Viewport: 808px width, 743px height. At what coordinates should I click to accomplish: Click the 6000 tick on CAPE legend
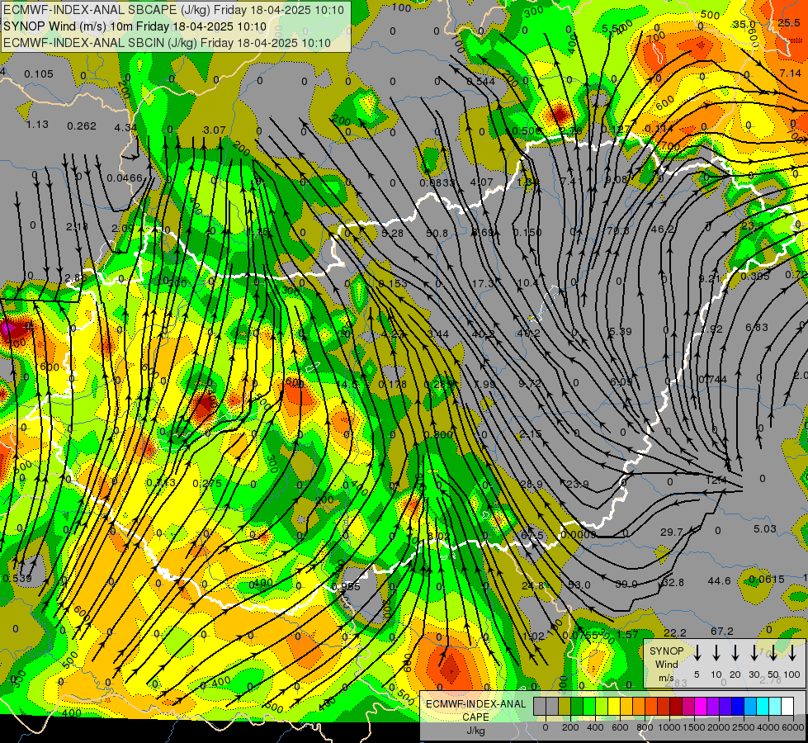pos(793,727)
